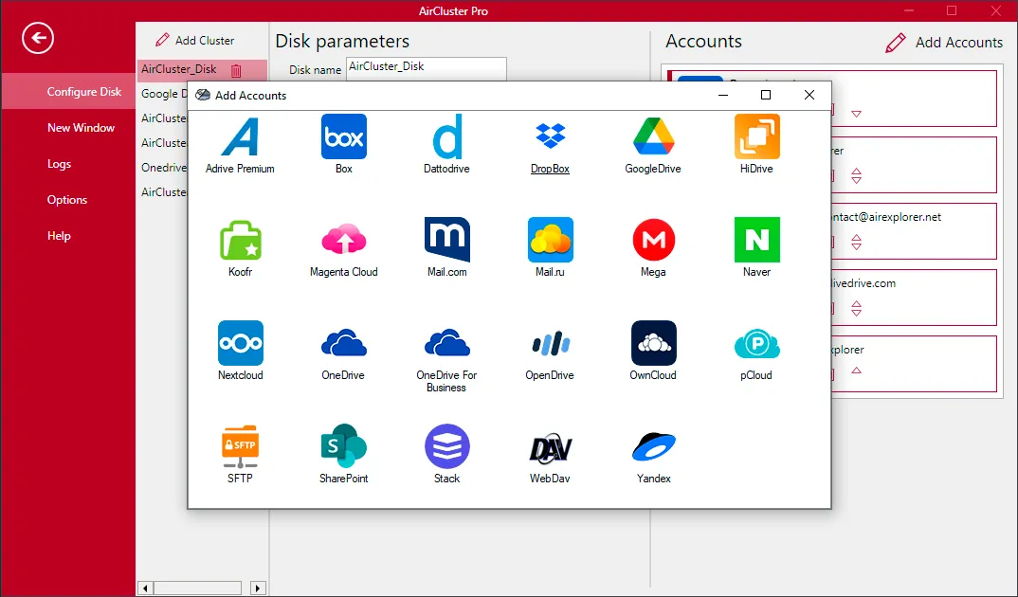This screenshot has height=597, width=1018.
Task: Choose the Naver service
Action: pyautogui.click(x=756, y=240)
